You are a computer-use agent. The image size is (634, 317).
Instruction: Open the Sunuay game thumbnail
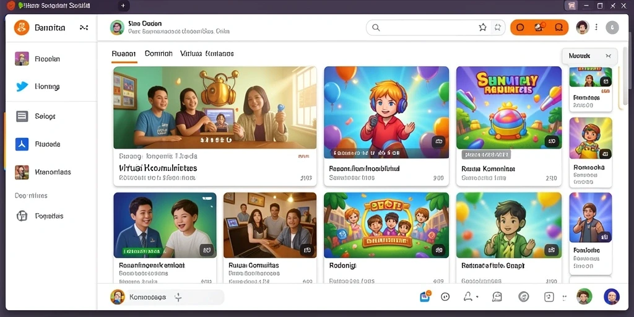(x=509, y=108)
